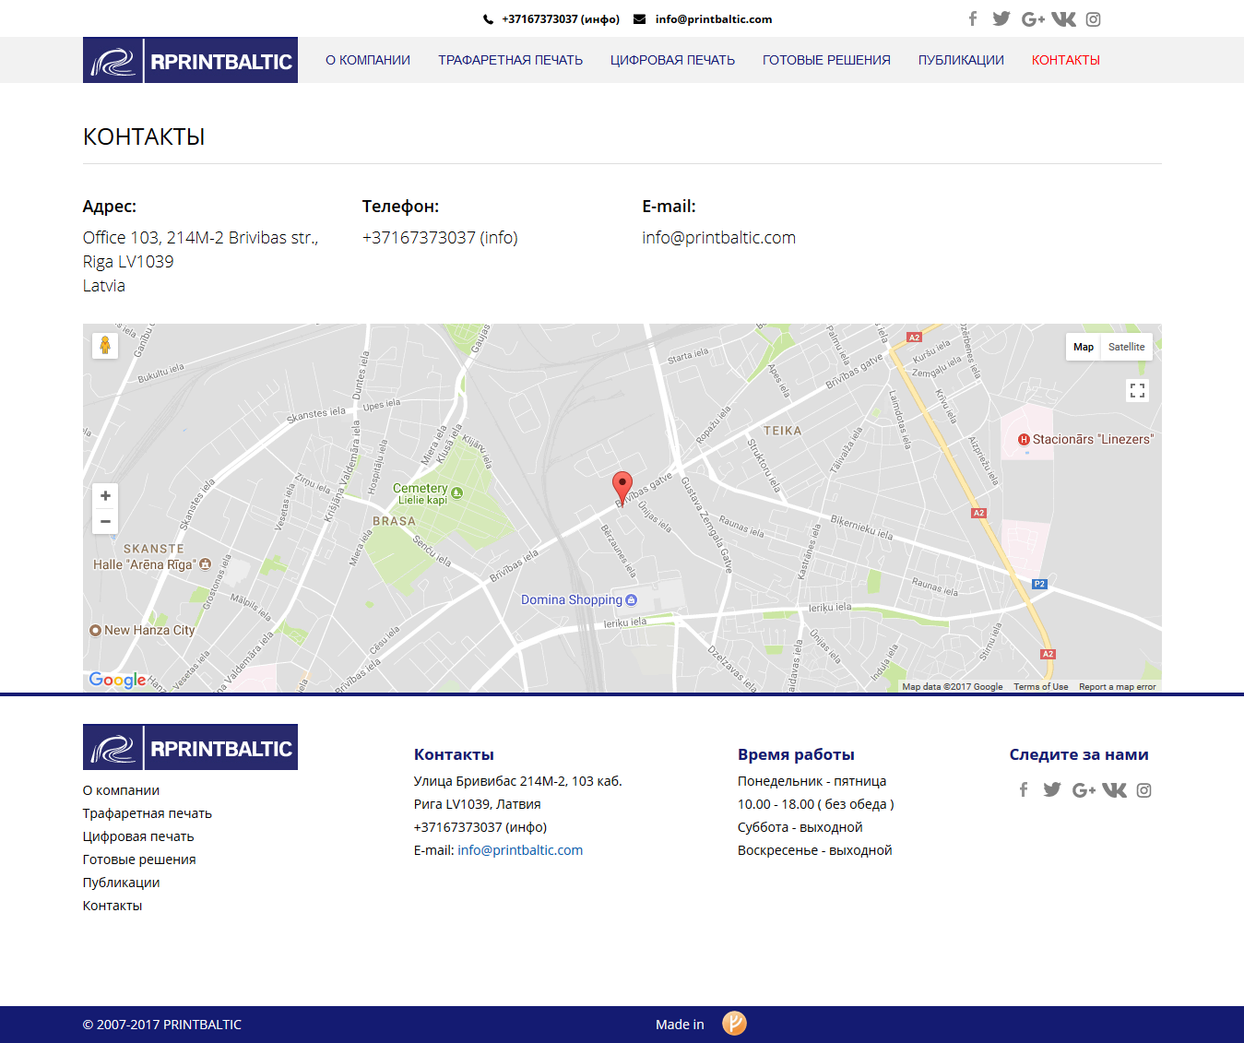Image resolution: width=1244 pixels, height=1043 pixels.
Task: Click Report a map error link
Action: (x=1118, y=687)
